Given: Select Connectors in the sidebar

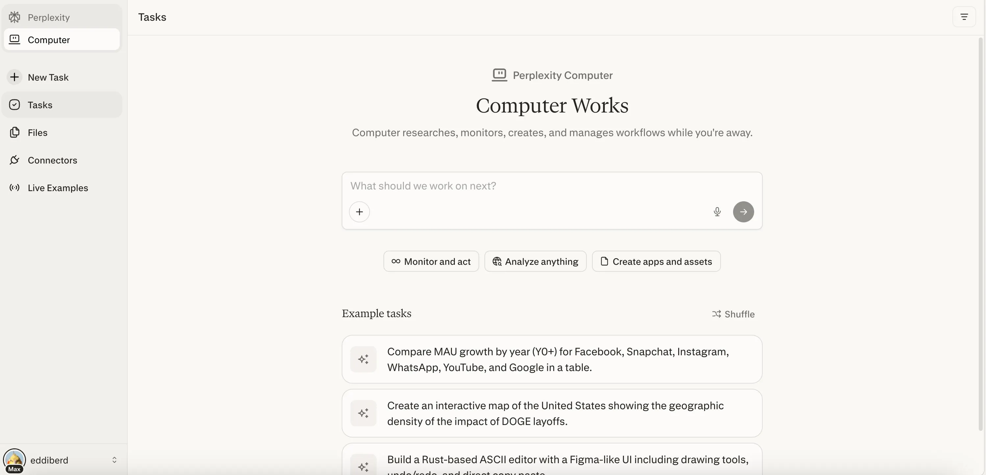Looking at the screenshot, I should pos(52,160).
